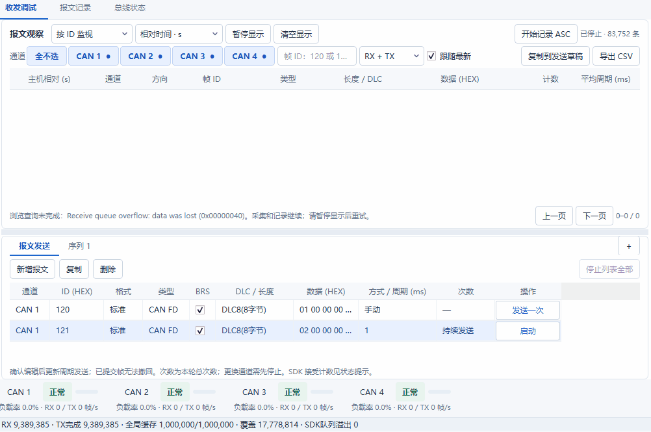Add a new sequence tab with plus button
The image size is (651, 432).
(629, 246)
